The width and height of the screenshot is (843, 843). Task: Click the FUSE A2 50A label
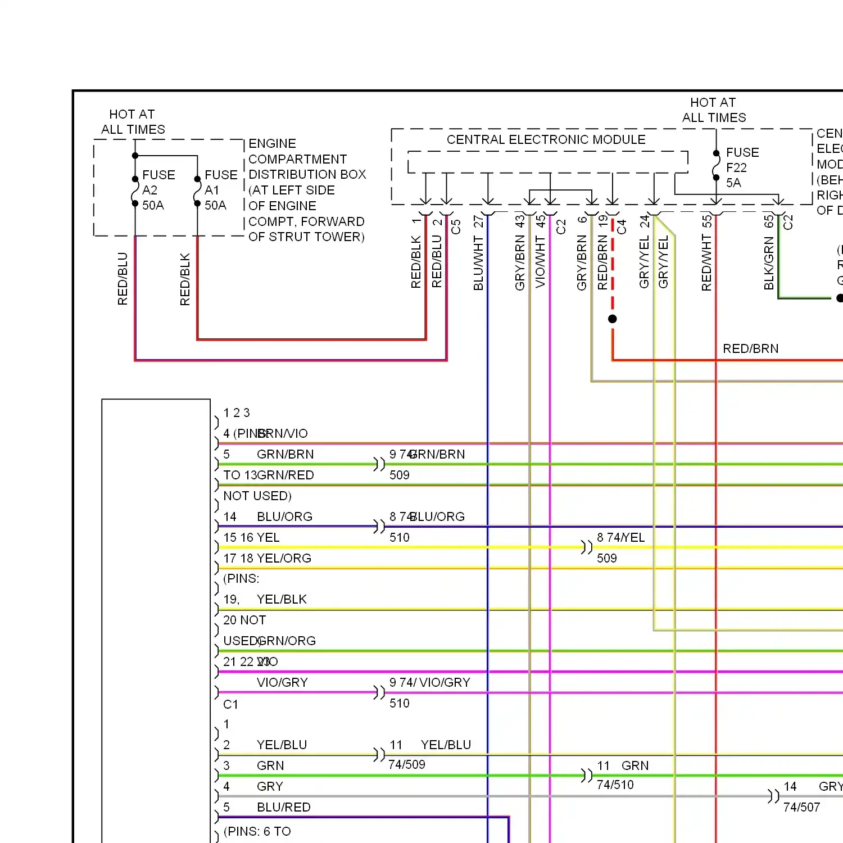(158, 190)
